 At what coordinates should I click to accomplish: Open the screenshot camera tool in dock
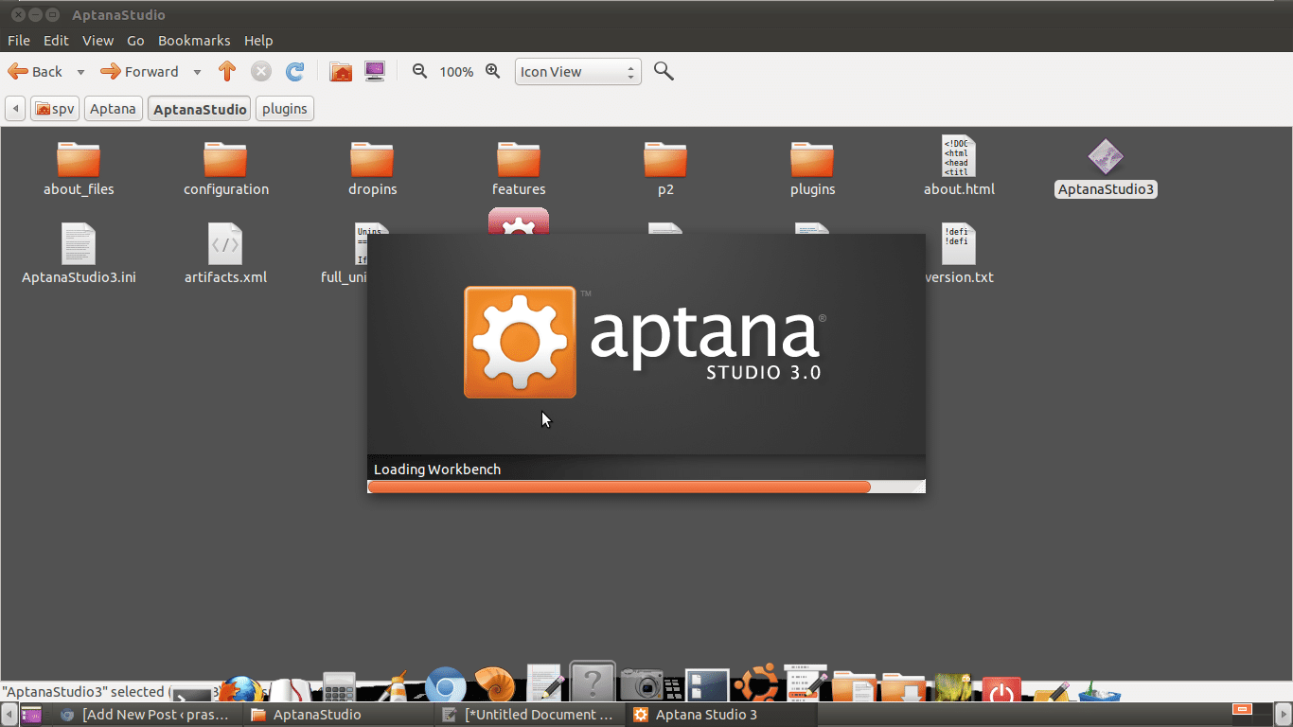click(x=642, y=684)
